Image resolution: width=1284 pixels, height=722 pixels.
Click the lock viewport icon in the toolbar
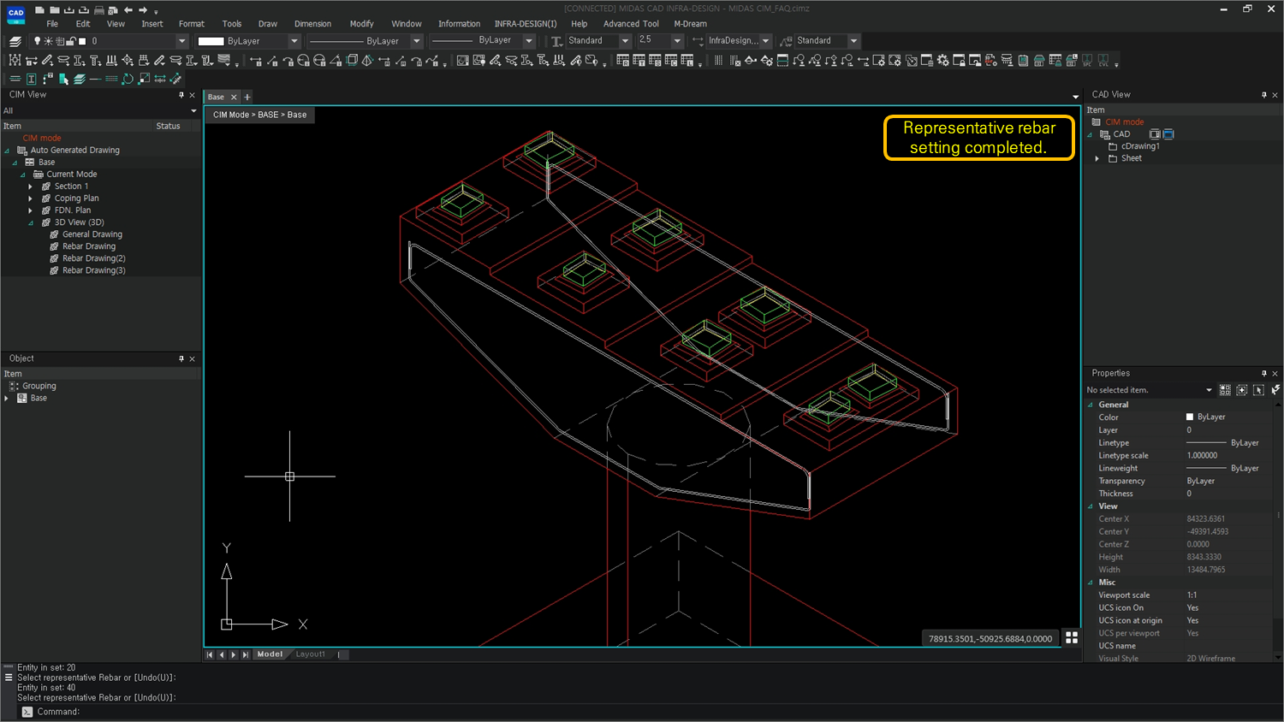[x=960, y=60]
